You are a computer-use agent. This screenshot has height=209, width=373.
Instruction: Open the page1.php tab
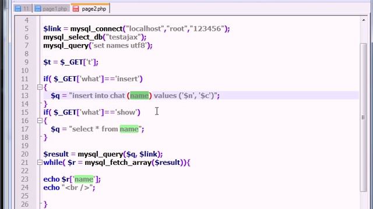[51, 9]
